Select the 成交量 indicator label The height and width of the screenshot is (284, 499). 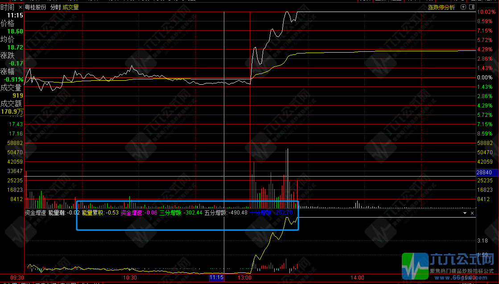tap(70, 7)
